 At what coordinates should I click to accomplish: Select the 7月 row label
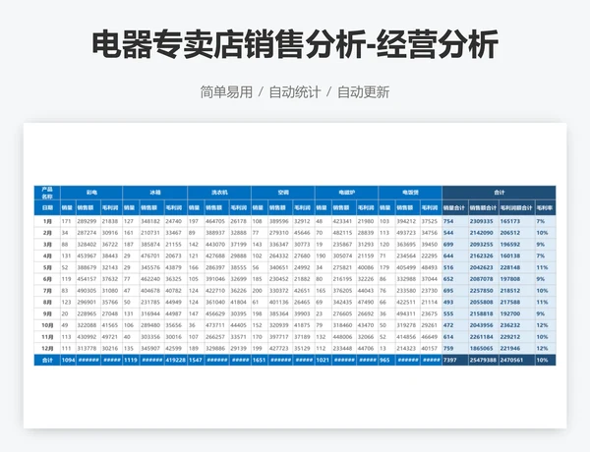tap(47, 291)
